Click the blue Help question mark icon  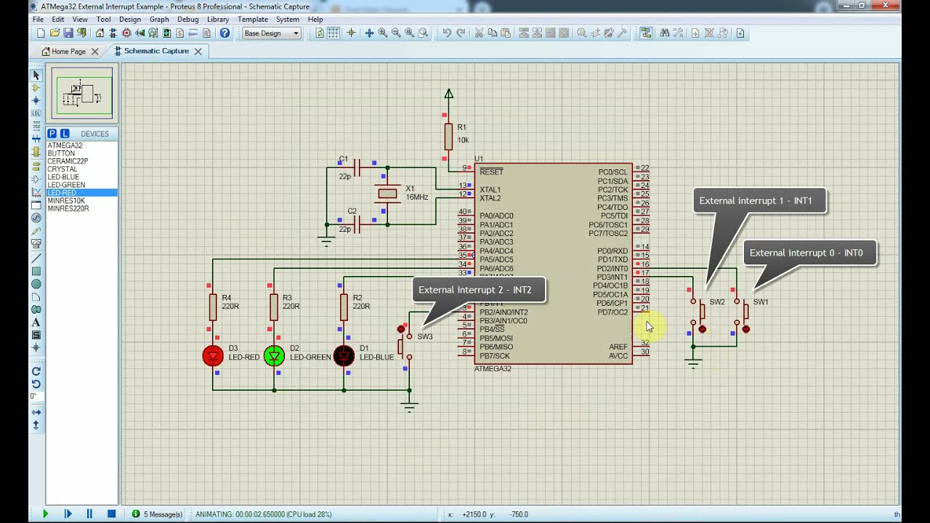[x=225, y=33]
